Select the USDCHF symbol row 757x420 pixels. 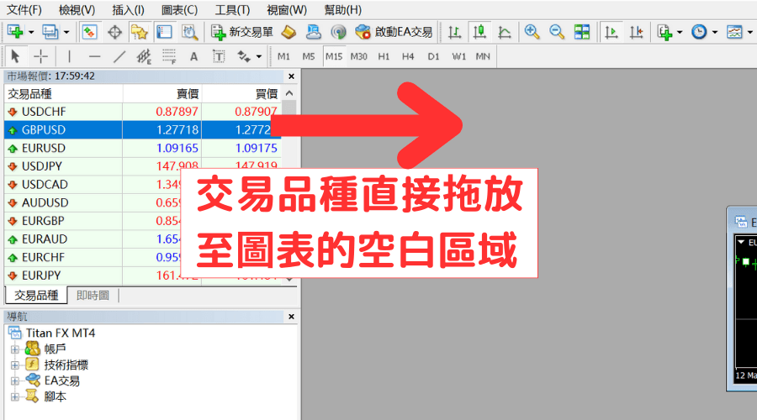(143, 112)
